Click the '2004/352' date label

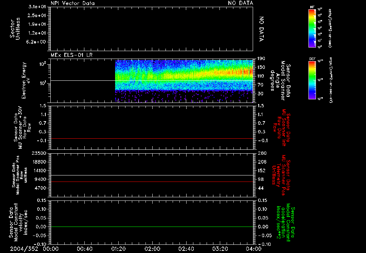tap(24, 249)
